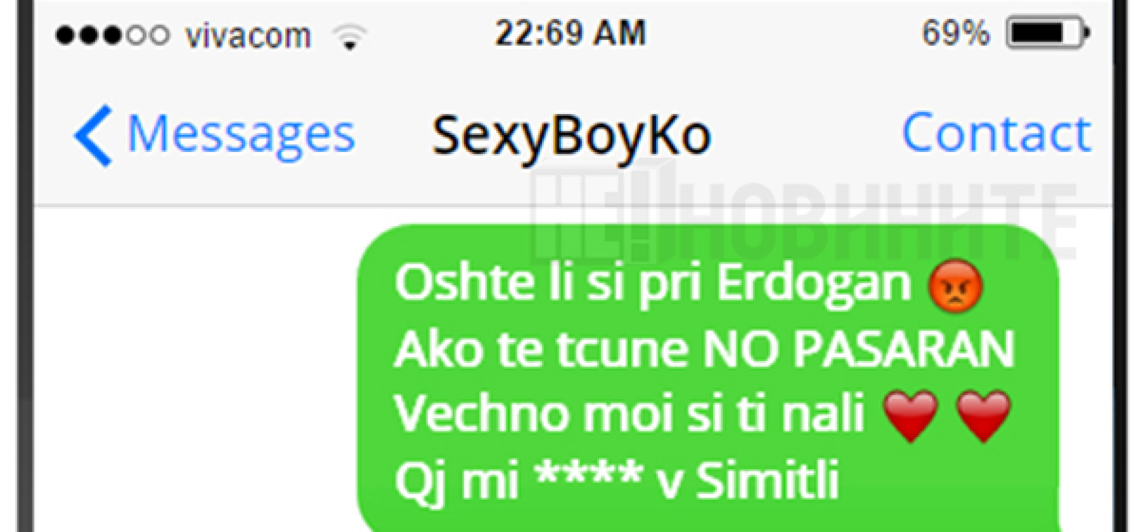
Task: Tap the 22:69 AM clock
Action: click(x=570, y=33)
